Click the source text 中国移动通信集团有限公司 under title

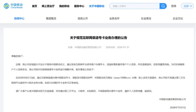(x=88, y=47)
